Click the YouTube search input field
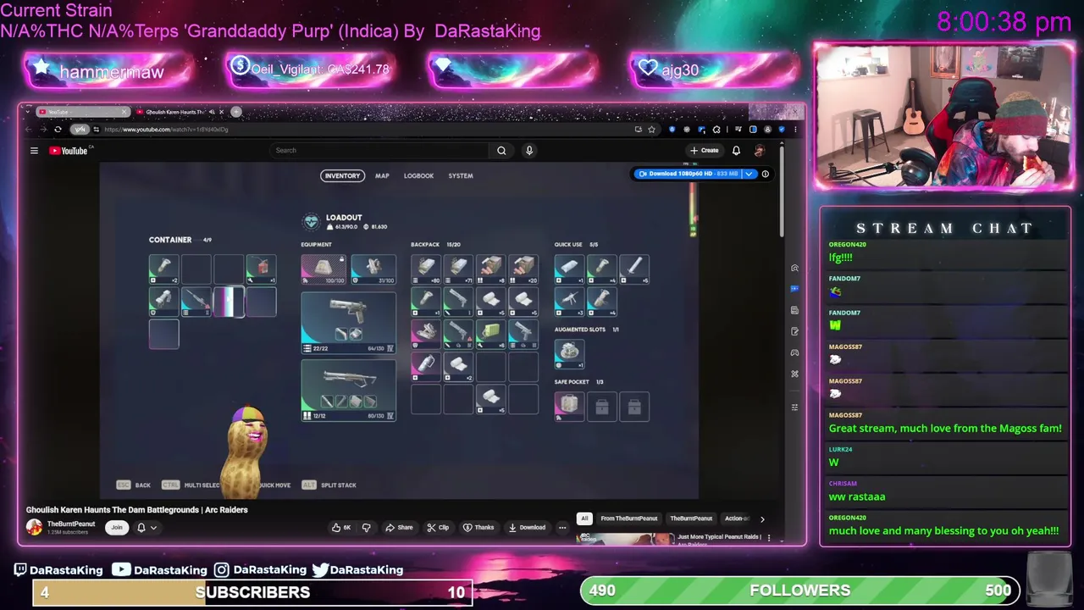Image resolution: width=1084 pixels, height=610 pixels. pos(379,151)
